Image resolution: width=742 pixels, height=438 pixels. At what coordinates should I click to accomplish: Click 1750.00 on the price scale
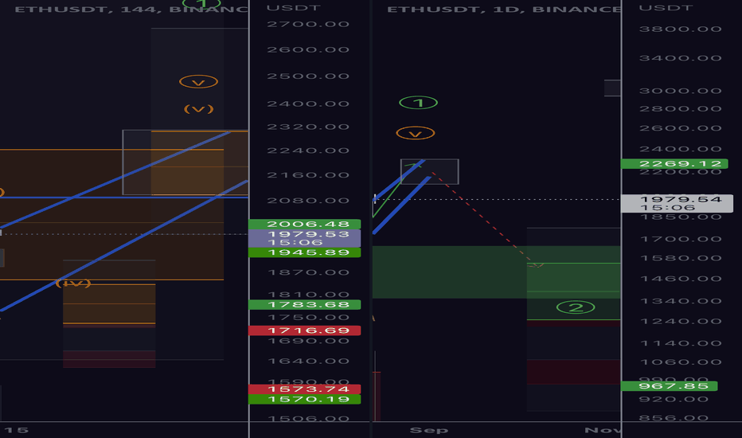(x=308, y=318)
